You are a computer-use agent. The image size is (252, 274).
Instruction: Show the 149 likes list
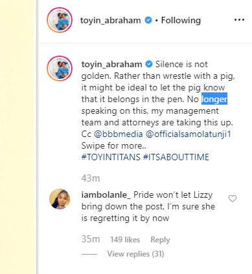(x=125, y=240)
